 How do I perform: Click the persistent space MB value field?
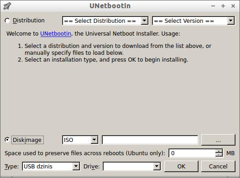coord(192,153)
